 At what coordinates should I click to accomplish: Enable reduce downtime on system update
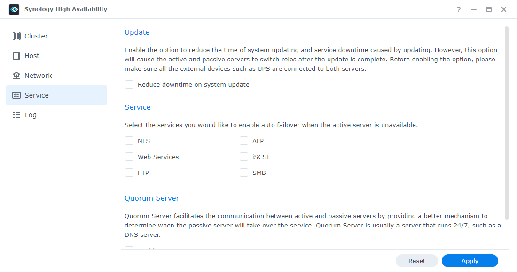click(x=129, y=84)
